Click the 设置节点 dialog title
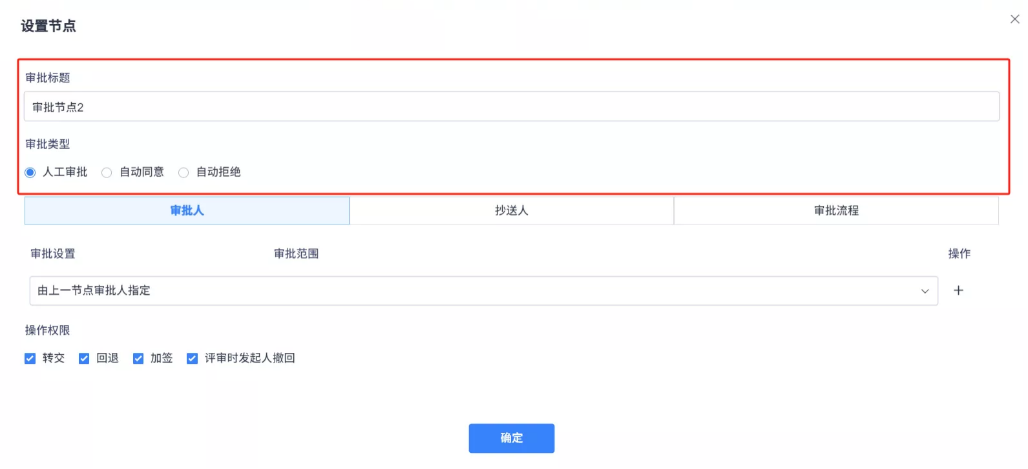Screen dimensions: 1028x469 48,26
